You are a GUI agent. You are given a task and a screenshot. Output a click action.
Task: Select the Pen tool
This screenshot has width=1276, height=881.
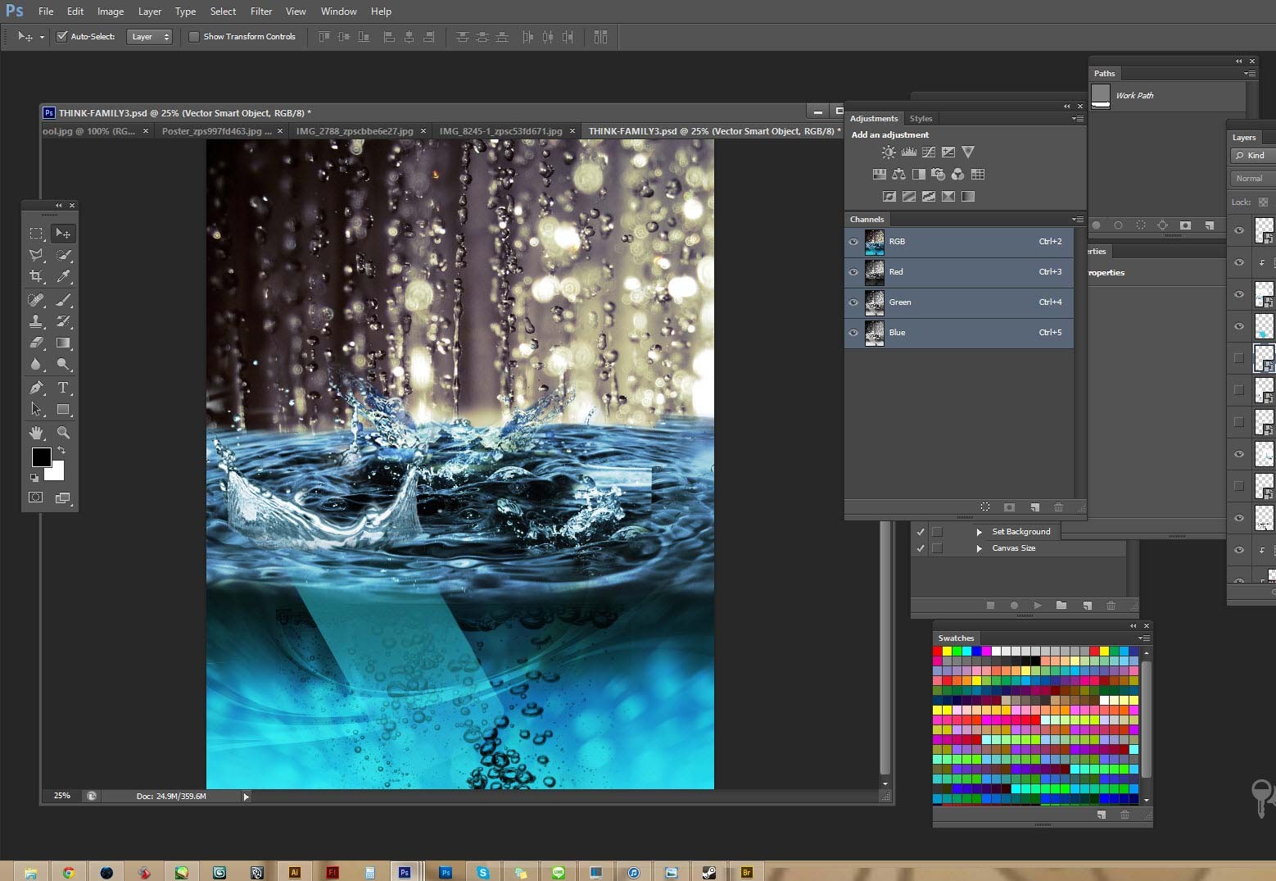[36, 388]
